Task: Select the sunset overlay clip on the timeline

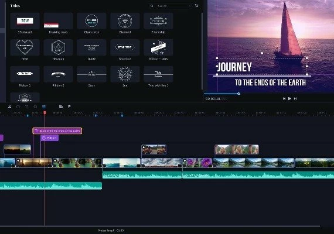Action: pyautogui.click(x=17, y=149)
